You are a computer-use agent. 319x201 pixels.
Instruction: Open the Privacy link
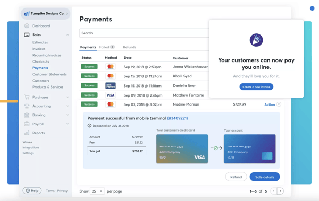(62, 191)
